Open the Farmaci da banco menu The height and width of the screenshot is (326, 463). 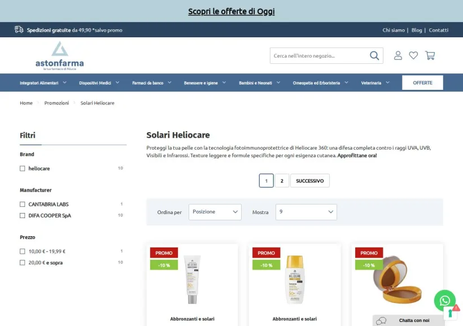147,83
